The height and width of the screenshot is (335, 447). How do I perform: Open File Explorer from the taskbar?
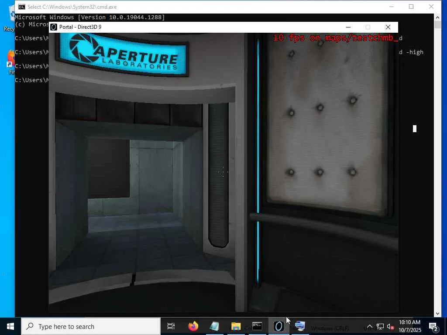coord(236,326)
